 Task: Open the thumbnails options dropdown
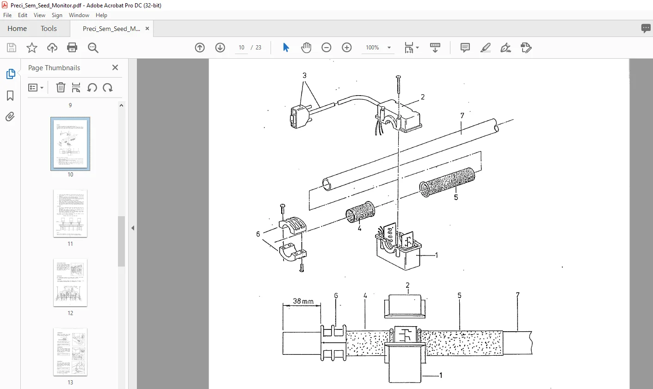pos(36,87)
